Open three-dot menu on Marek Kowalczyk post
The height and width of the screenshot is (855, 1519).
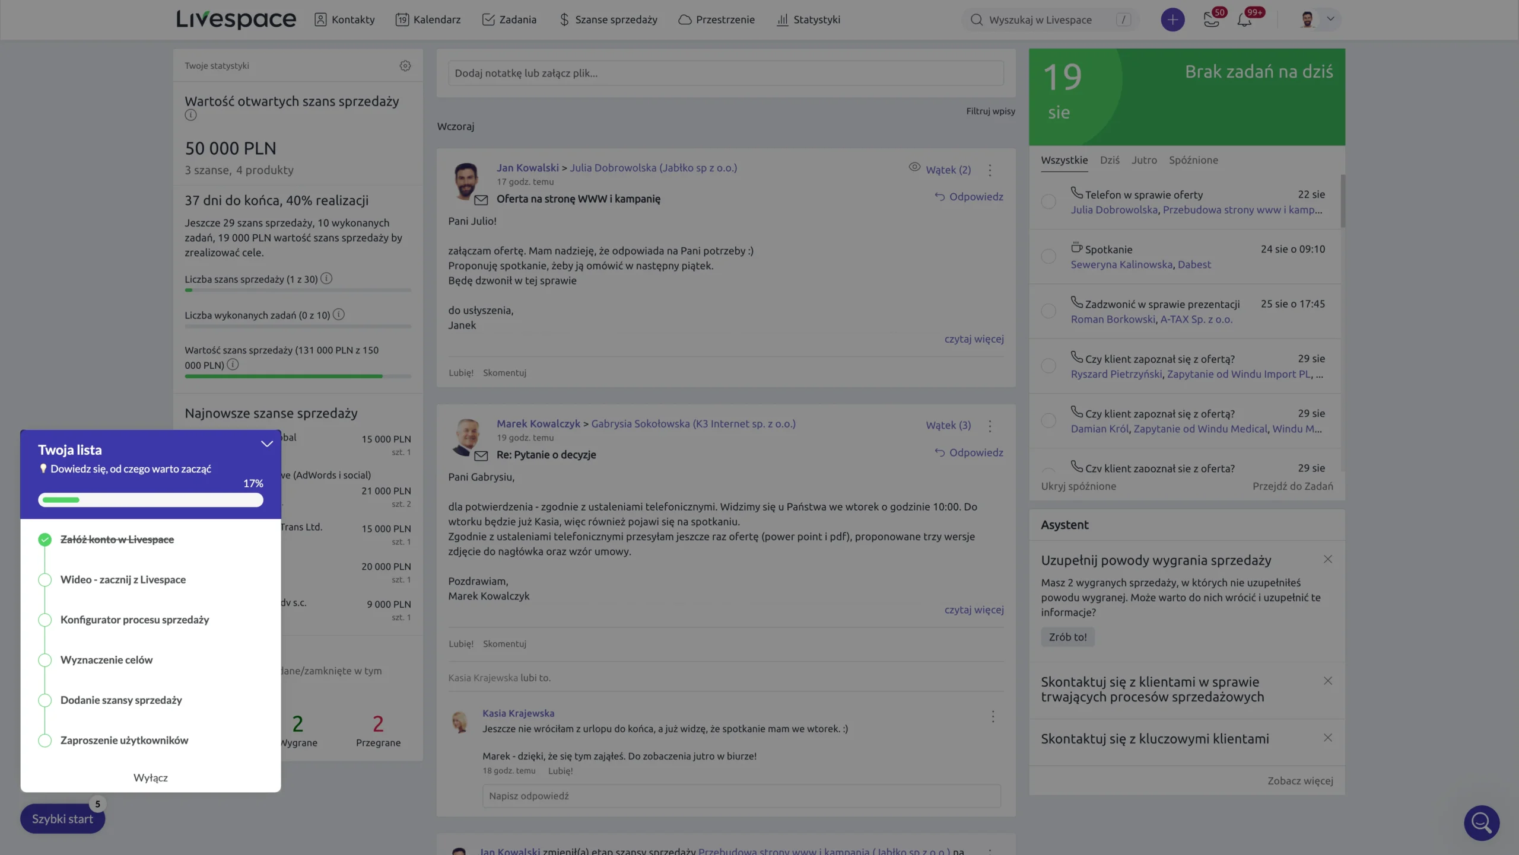[x=990, y=426]
